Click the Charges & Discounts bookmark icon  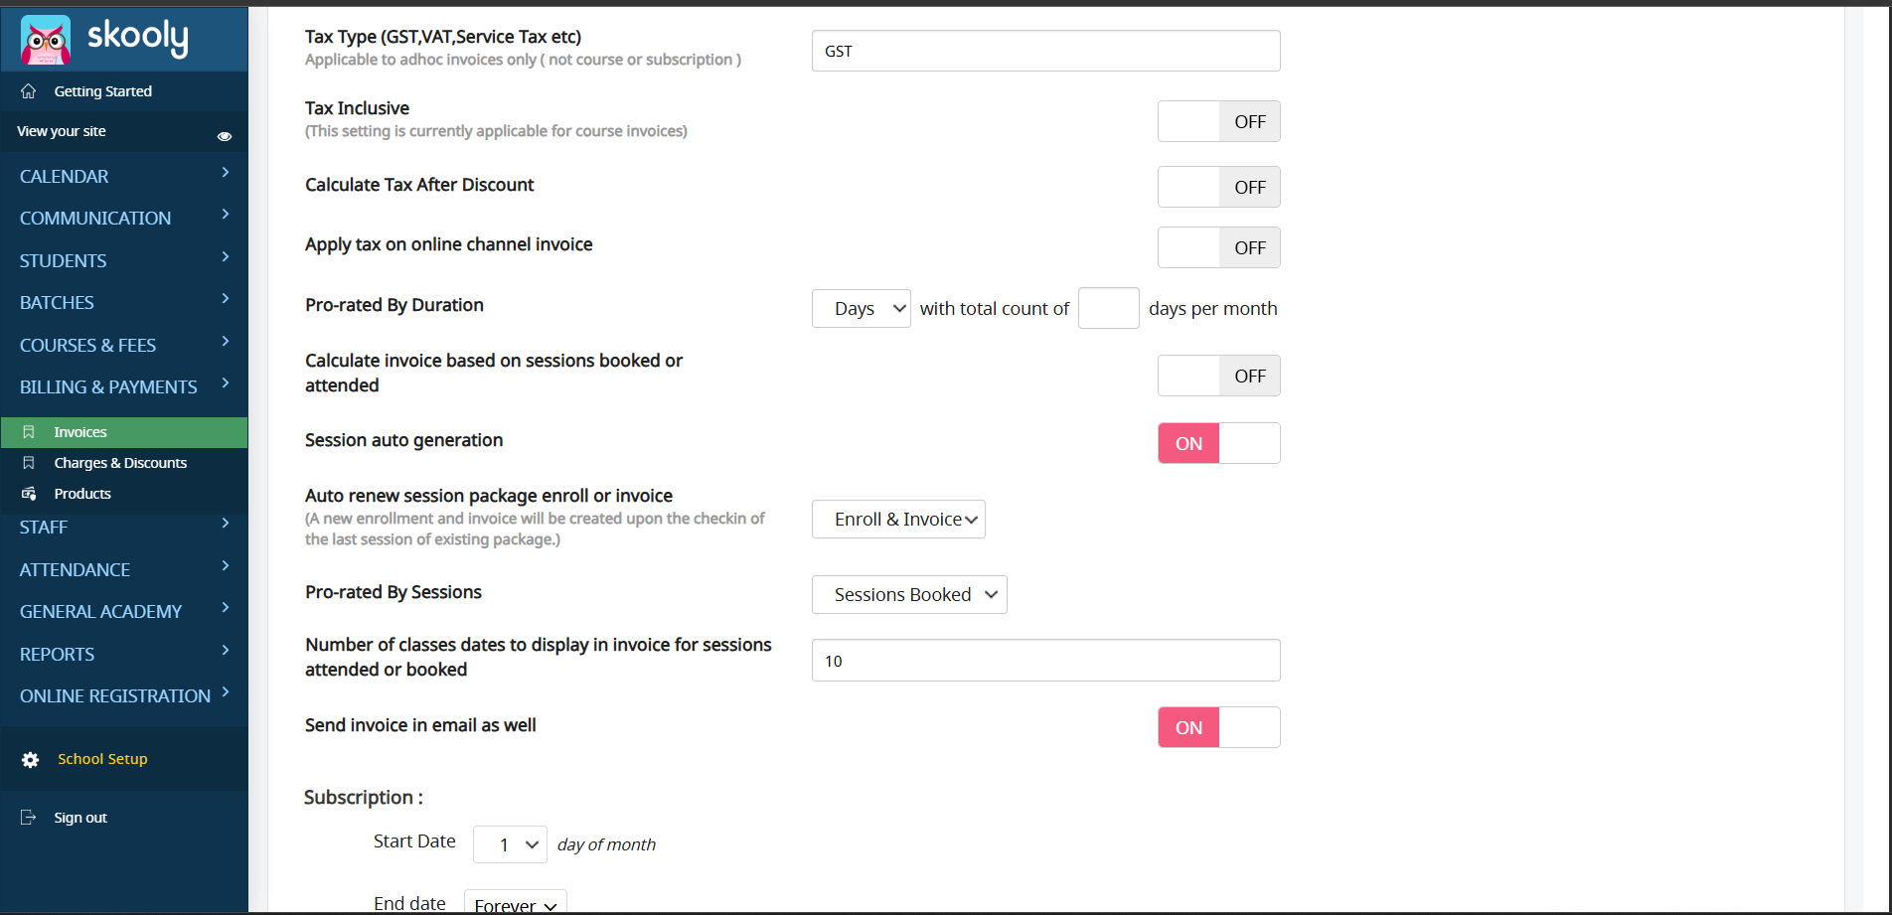tap(29, 463)
